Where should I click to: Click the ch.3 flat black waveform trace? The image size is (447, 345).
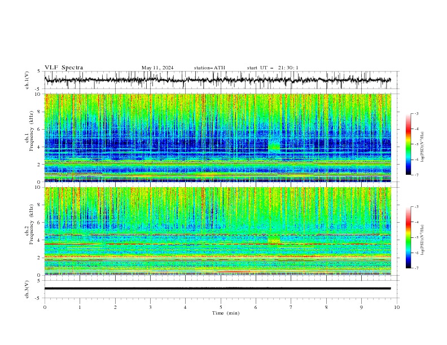217,289
